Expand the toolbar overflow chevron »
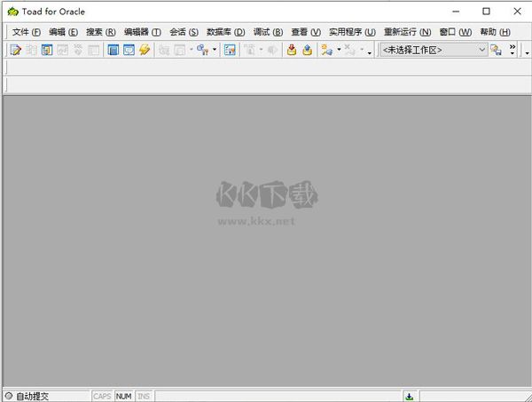 (512, 49)
